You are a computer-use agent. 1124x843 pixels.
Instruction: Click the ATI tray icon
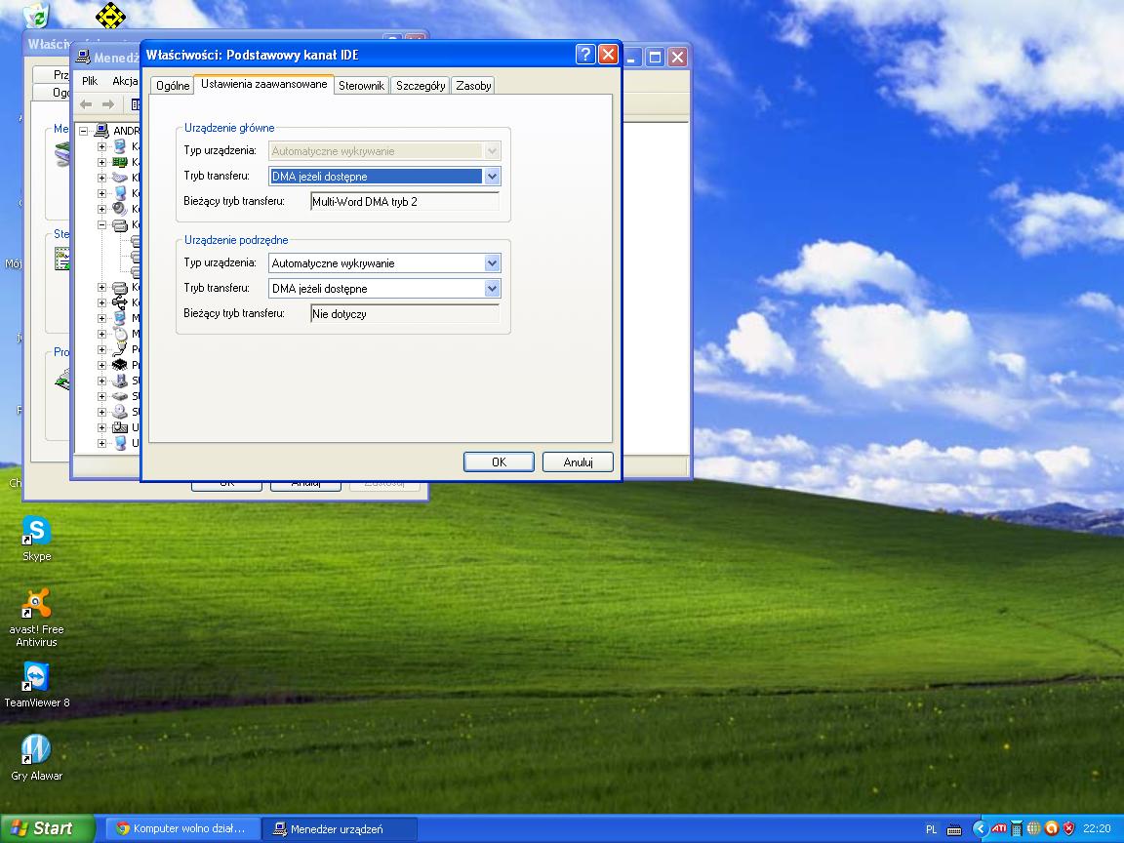click(x=998, y=828)
